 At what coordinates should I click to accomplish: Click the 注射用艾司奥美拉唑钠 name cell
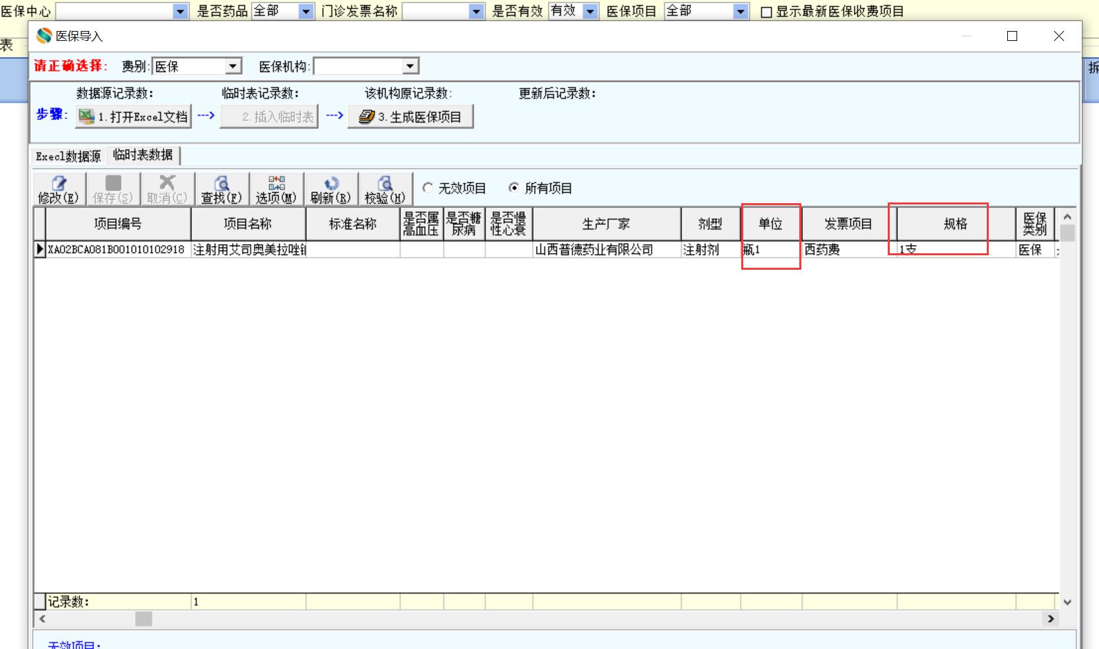pos(248,249)
